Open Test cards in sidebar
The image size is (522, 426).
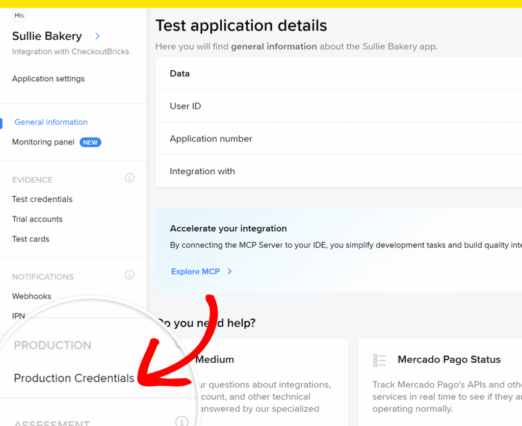[31, 239]
